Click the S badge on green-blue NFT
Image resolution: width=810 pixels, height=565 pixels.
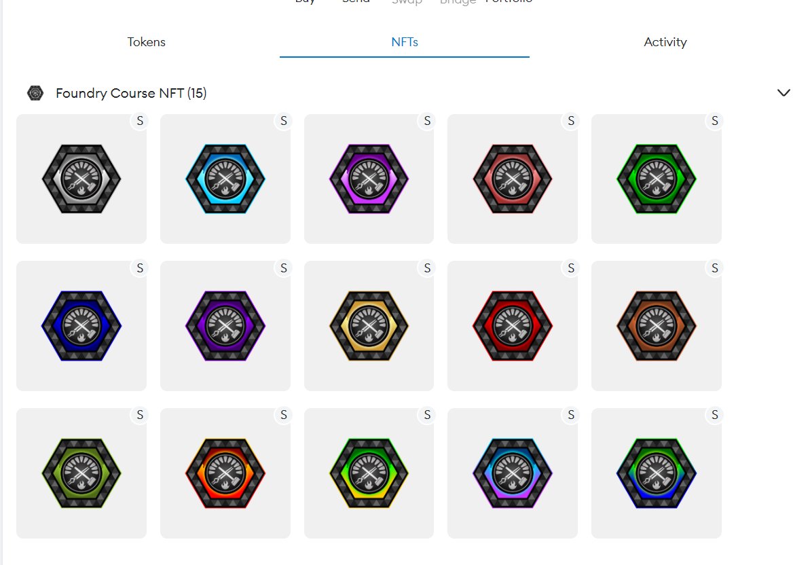[714, 415]
